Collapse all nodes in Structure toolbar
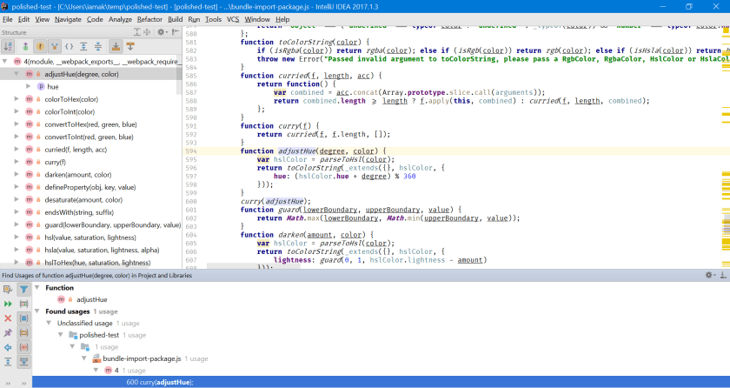This screenshot has width=730, height=388. coord(97,46)
